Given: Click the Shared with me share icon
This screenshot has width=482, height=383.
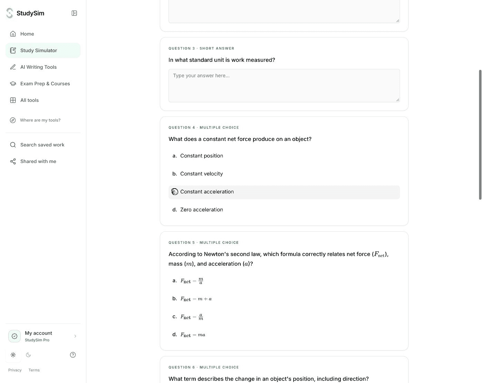Looking at the screenshot, I should pos(13,161).
